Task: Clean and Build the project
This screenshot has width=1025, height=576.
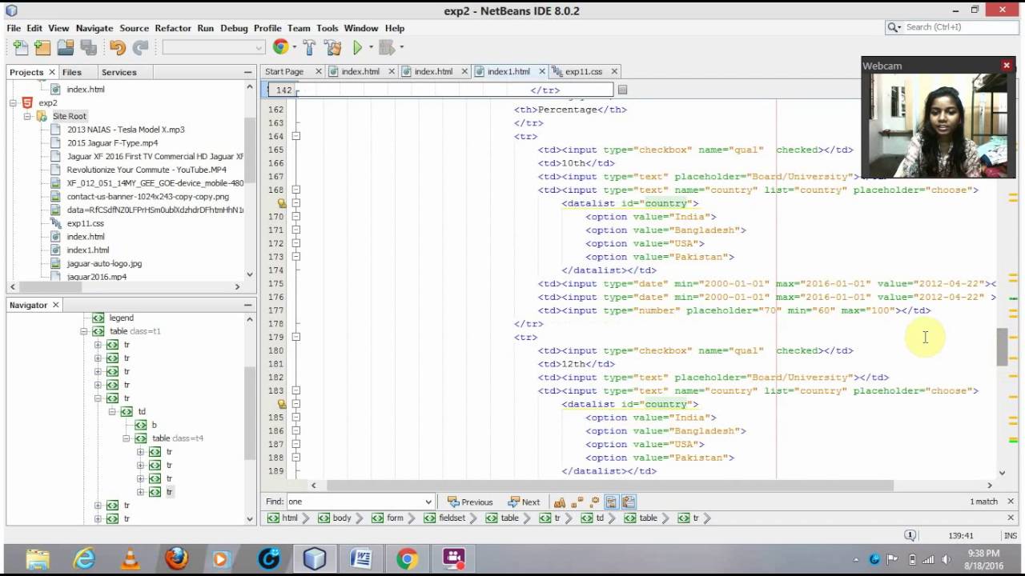Action: (x=332, y=47)
